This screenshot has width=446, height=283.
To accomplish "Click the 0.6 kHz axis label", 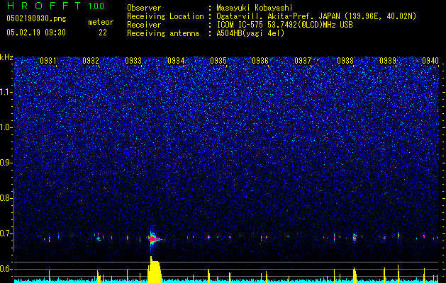I will 6,269.
